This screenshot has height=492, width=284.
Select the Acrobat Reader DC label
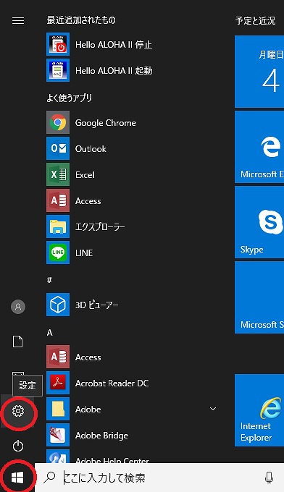(112, 383)
